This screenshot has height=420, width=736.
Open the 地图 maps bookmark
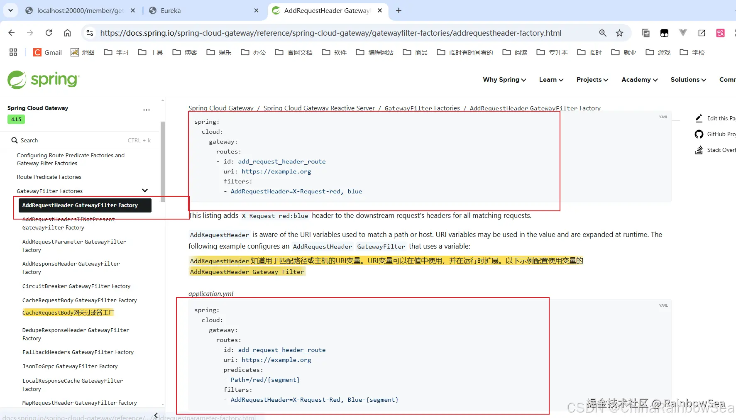[83, 52]
